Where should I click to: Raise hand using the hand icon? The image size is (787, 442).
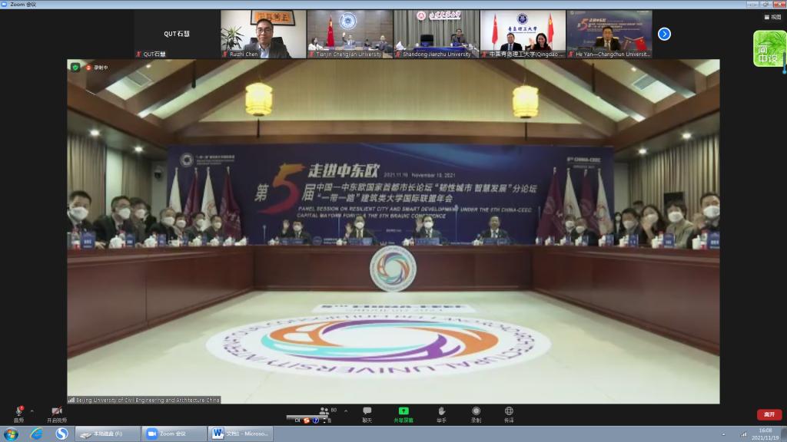pos(441,413)
